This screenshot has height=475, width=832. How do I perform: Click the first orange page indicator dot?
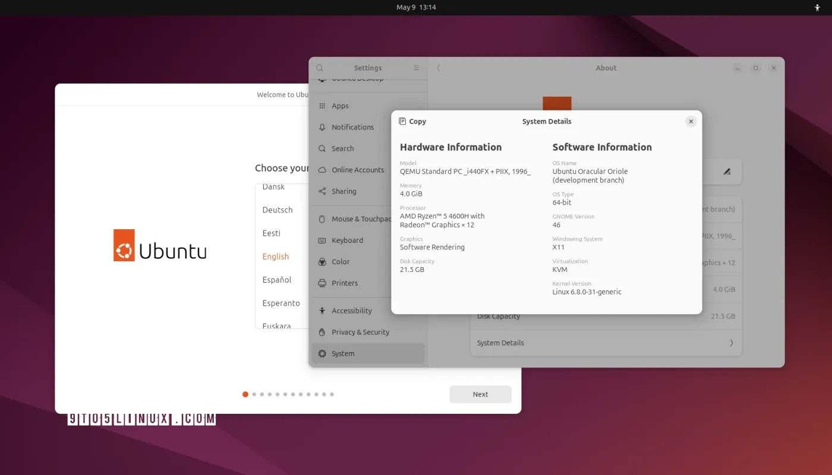(x=245, y=394)
